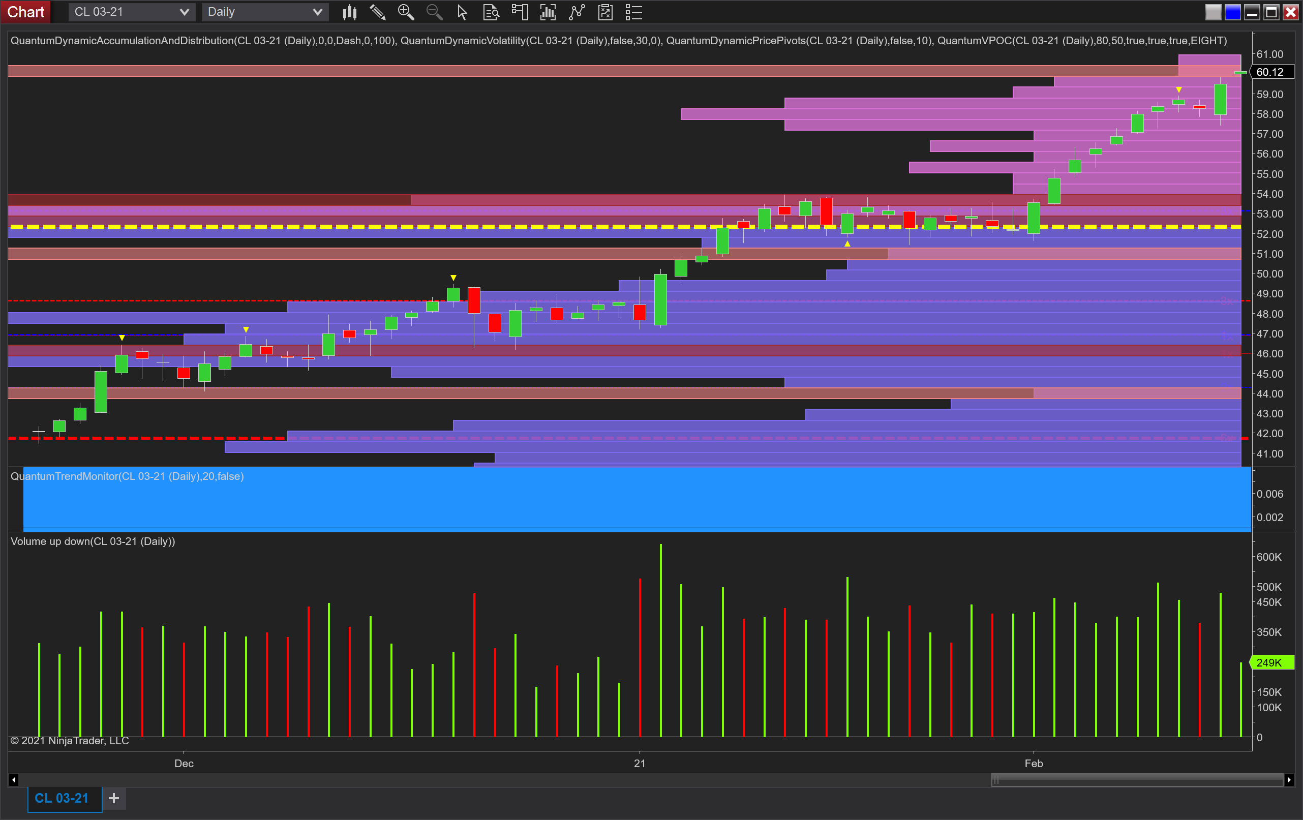Click the 42.00 price axis label

pos(1269,434)
